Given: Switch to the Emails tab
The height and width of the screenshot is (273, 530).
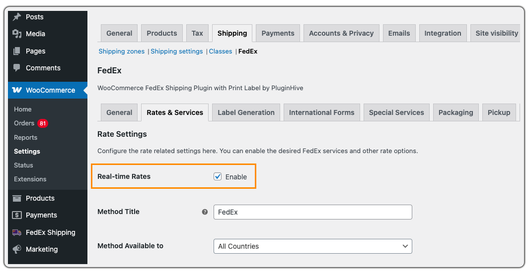Looking at the screenshot, I should tap(399, 33).
